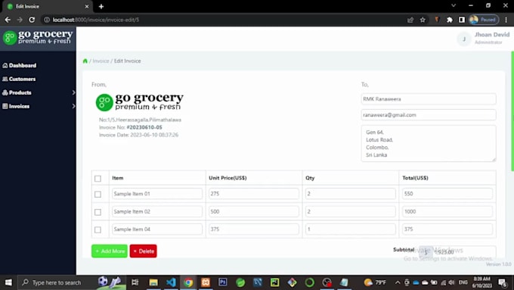Bookmark this page with the star icon
Screen dimensions: 514x290
(x=423, y=20)
